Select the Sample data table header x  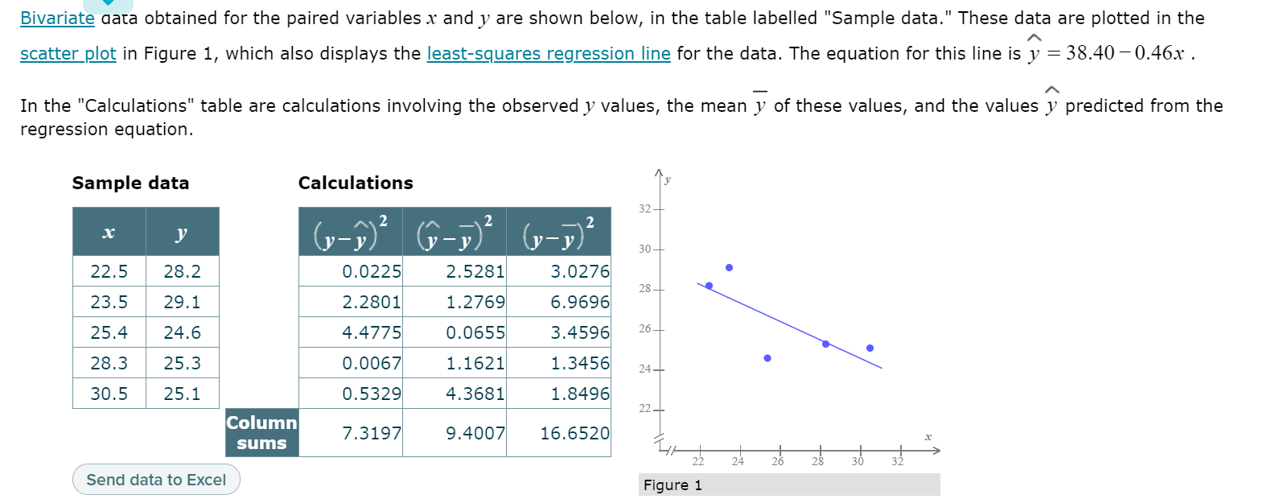109,233
